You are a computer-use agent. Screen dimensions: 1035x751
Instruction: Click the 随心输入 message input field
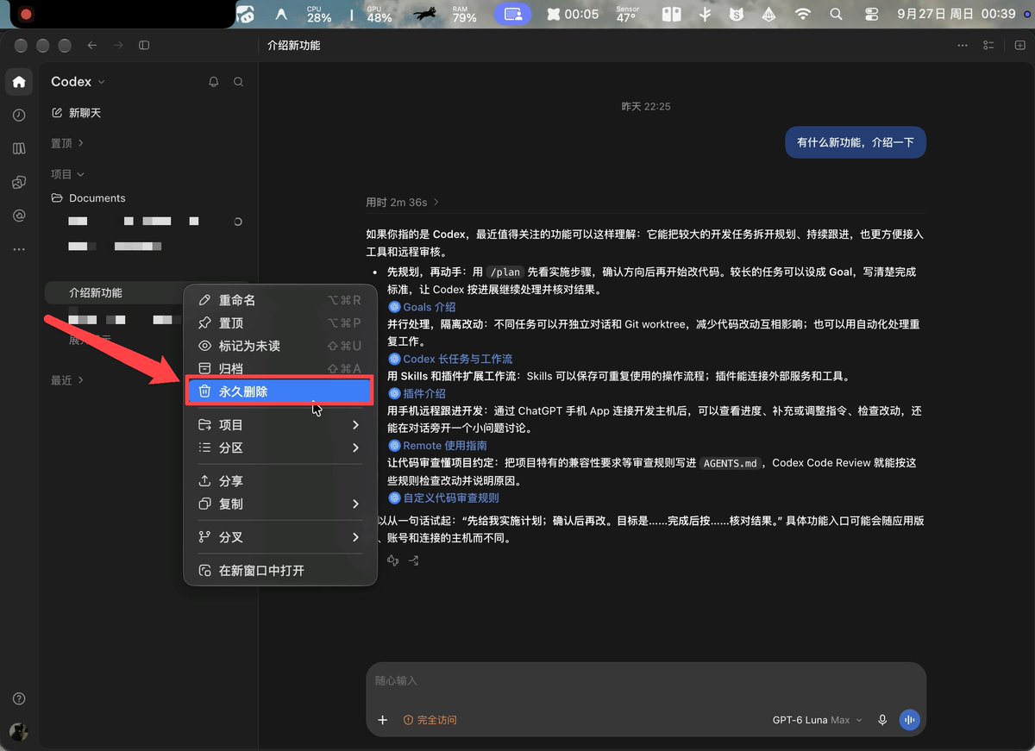pos(645,681)
